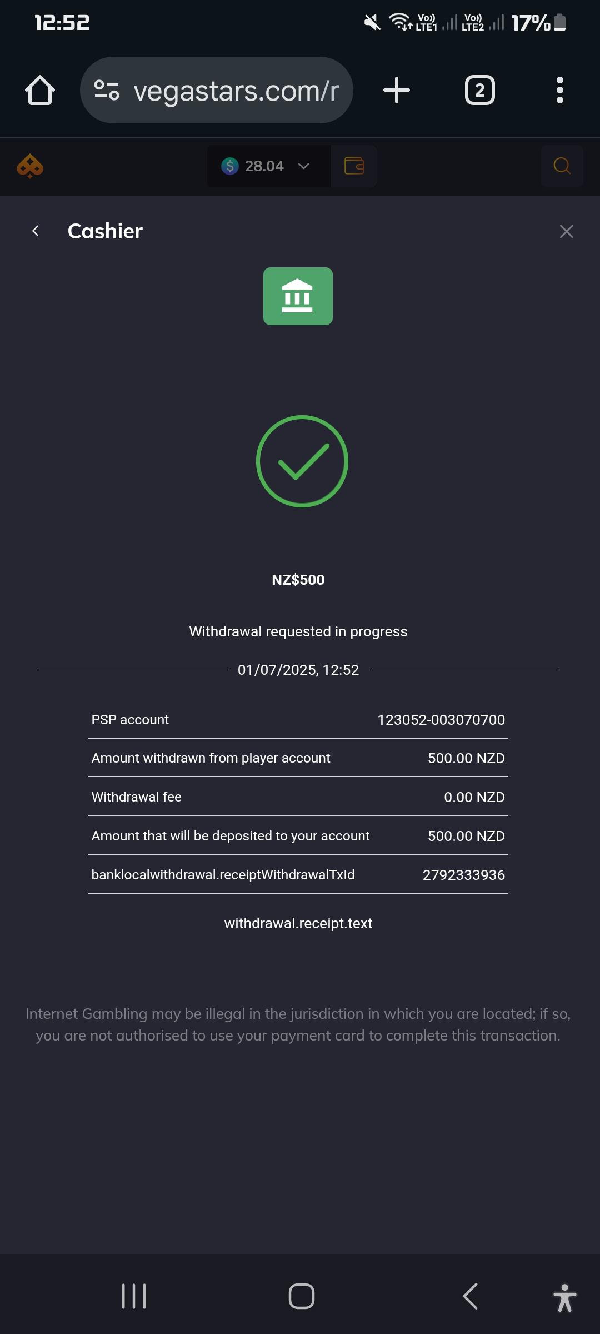Go back from the Cashier screen
Screen dimensions: 600x1334
[x=36, y=231]
